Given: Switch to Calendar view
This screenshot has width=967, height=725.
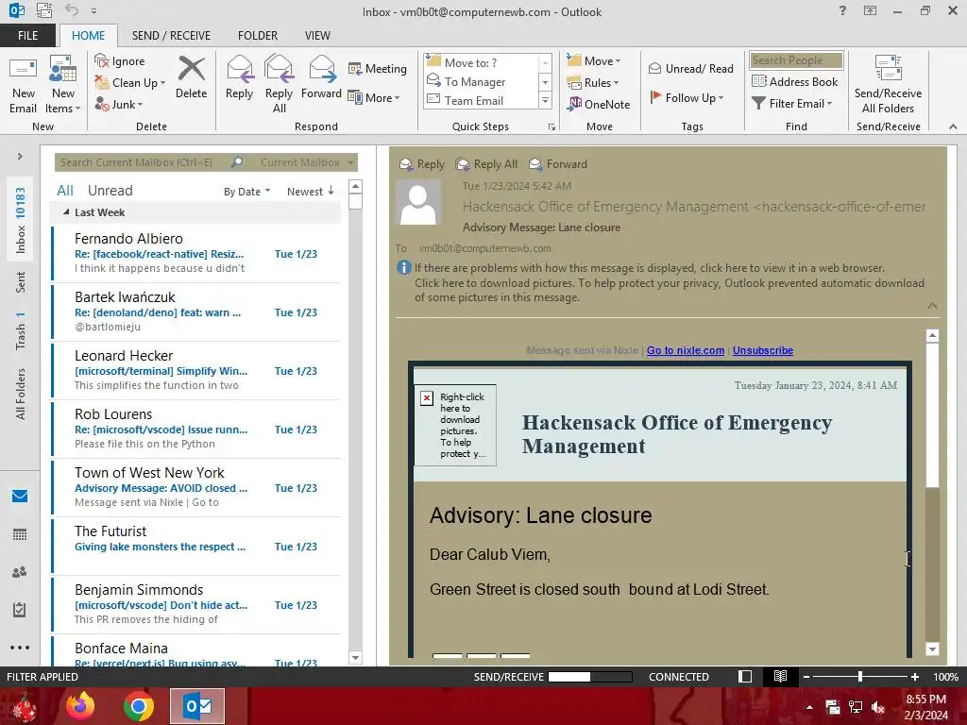Looking at the screenshot, I should coord(20,534).
